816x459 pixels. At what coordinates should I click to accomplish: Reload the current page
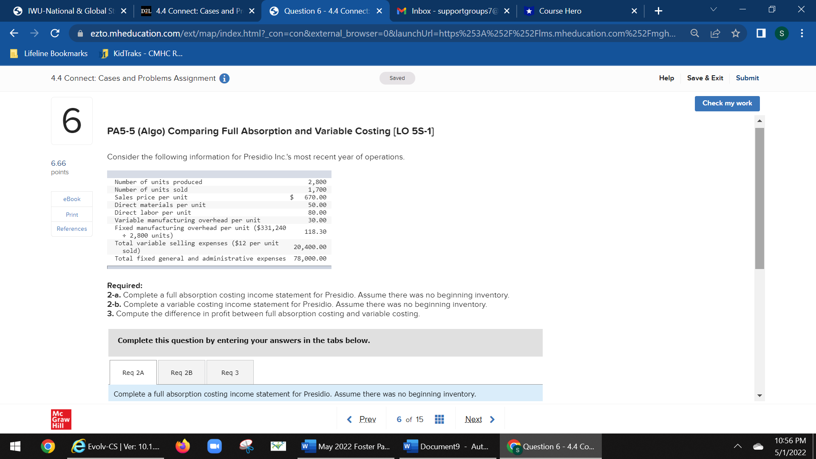[x=54, y=33]
